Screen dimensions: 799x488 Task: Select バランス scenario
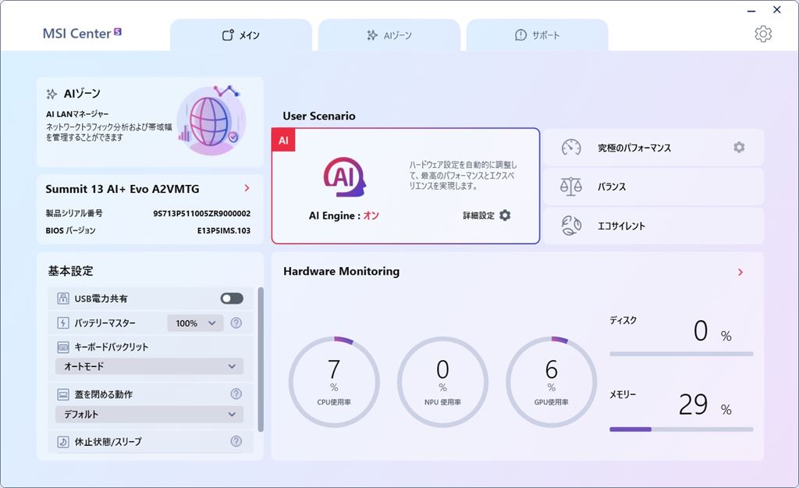tap(654, 187)
